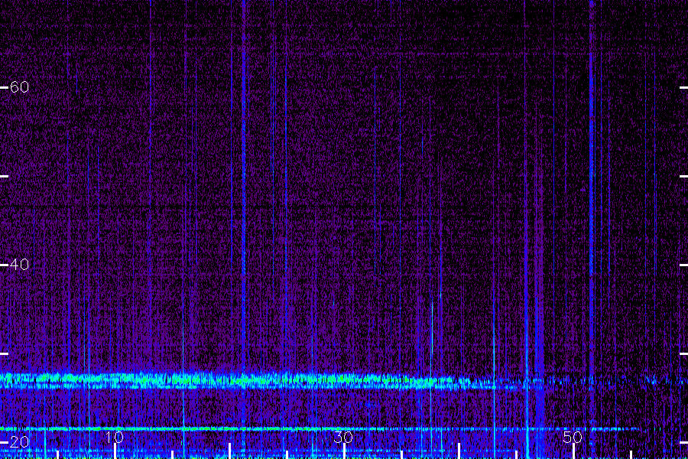
Task: Click the "20" label on the vertical axis
Action: (x=19, y=442)
